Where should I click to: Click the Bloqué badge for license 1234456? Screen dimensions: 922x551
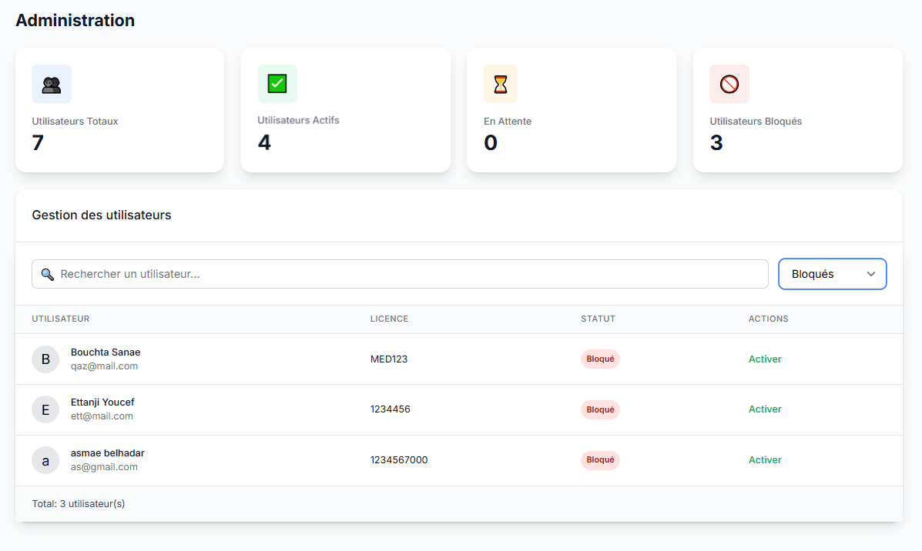coord(600,409)
